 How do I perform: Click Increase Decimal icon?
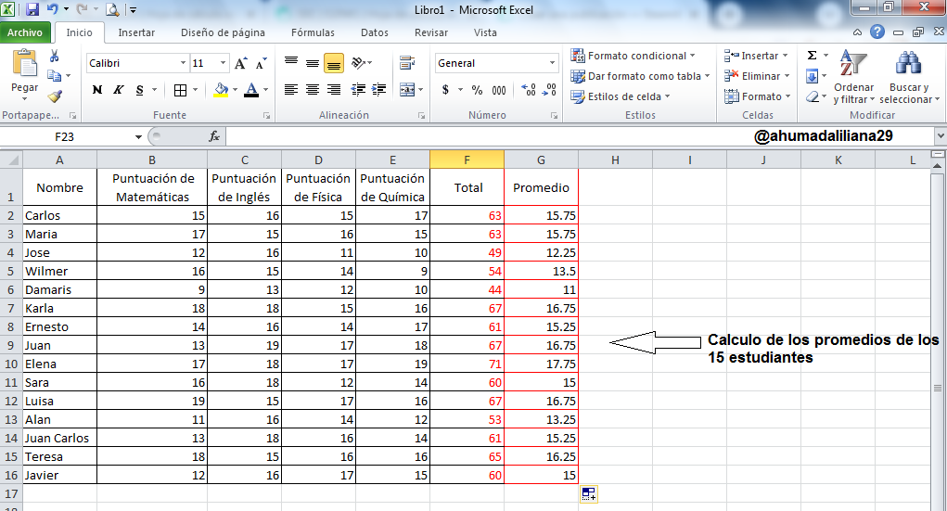pyautogui.click(x=528, y=90)
